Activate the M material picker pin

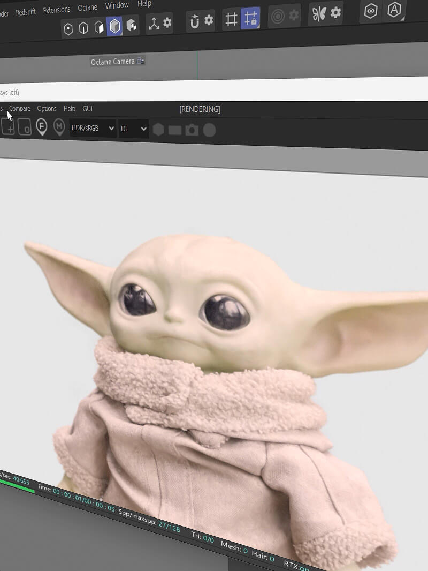(59, 127)
